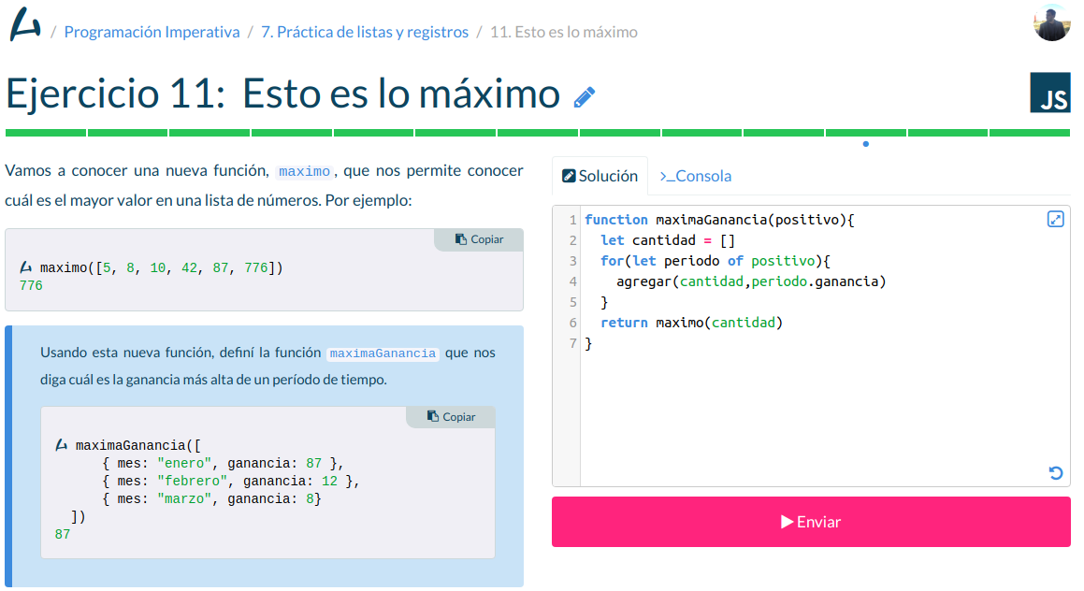
Task: Open 7. Práctica de listas y registros breadcrumb
Action: 365,32
